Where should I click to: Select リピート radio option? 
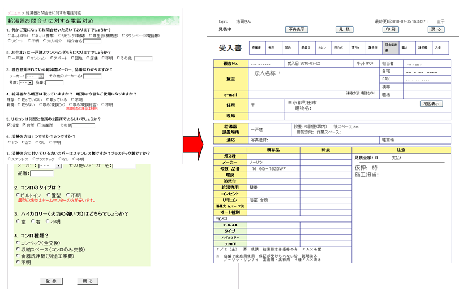coord(10,41)
